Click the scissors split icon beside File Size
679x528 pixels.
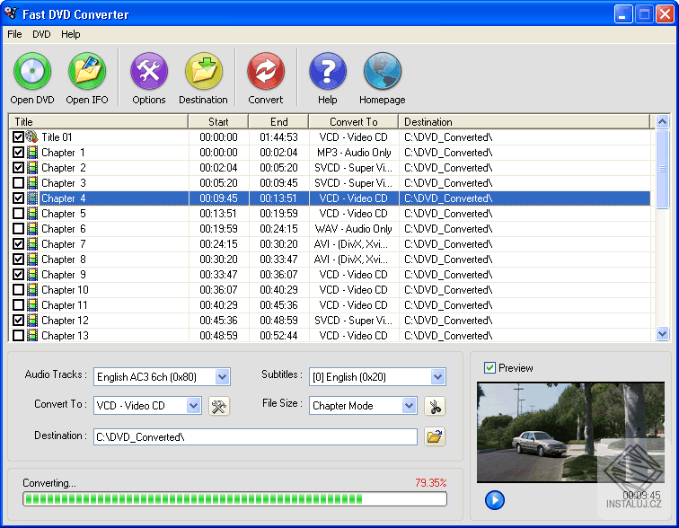tap(435, 406)
